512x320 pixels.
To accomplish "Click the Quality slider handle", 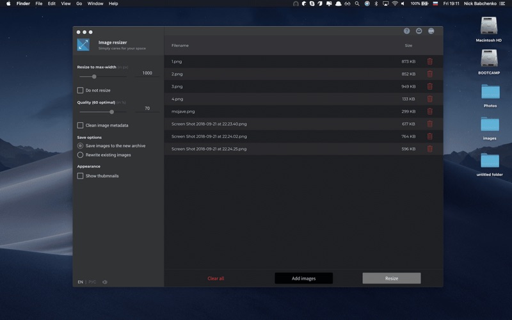I will coord(111,111).
